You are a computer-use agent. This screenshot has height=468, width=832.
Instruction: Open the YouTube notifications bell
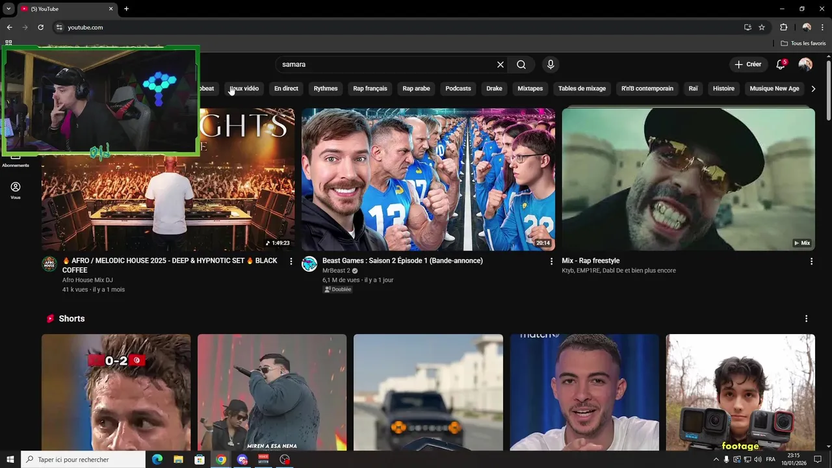click(x=781, y=64)
